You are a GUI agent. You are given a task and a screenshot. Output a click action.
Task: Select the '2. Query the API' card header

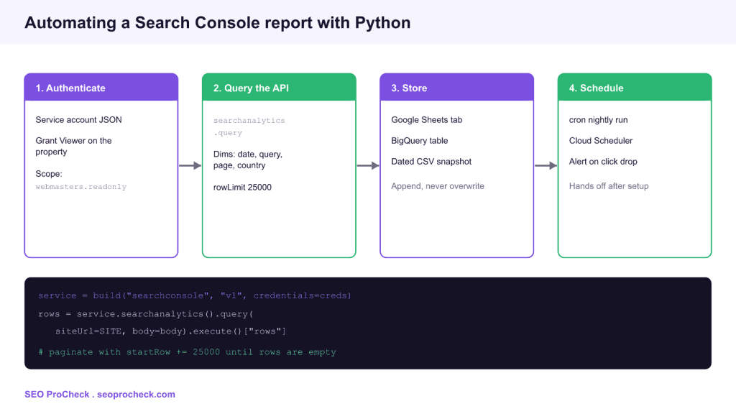click(x=279, y=87)
